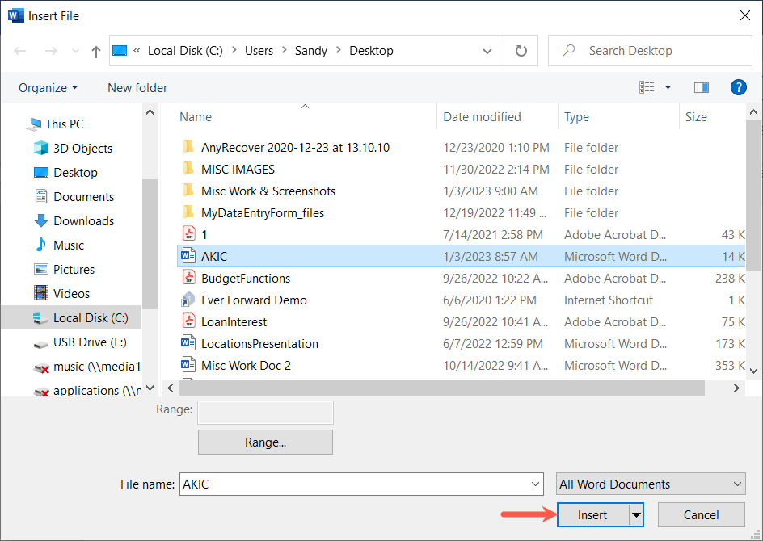The image size is (763, 541).
Task: Open the All Word Documents file type dropdown
Action: point(651,484)
